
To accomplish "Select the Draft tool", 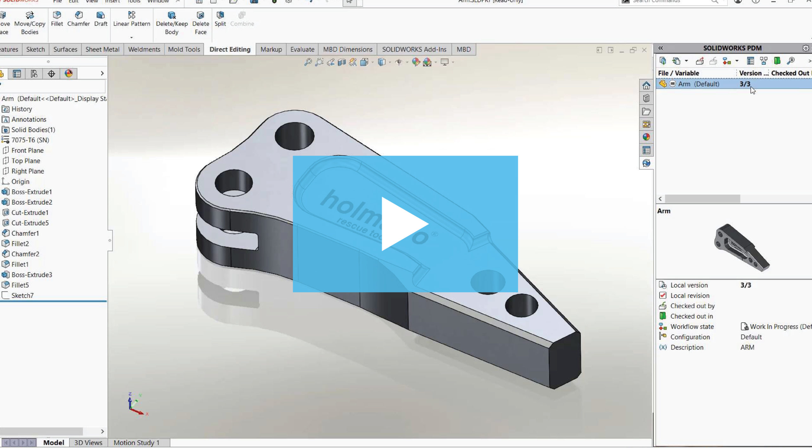I will pyautogui.click(x=101, y=19).
